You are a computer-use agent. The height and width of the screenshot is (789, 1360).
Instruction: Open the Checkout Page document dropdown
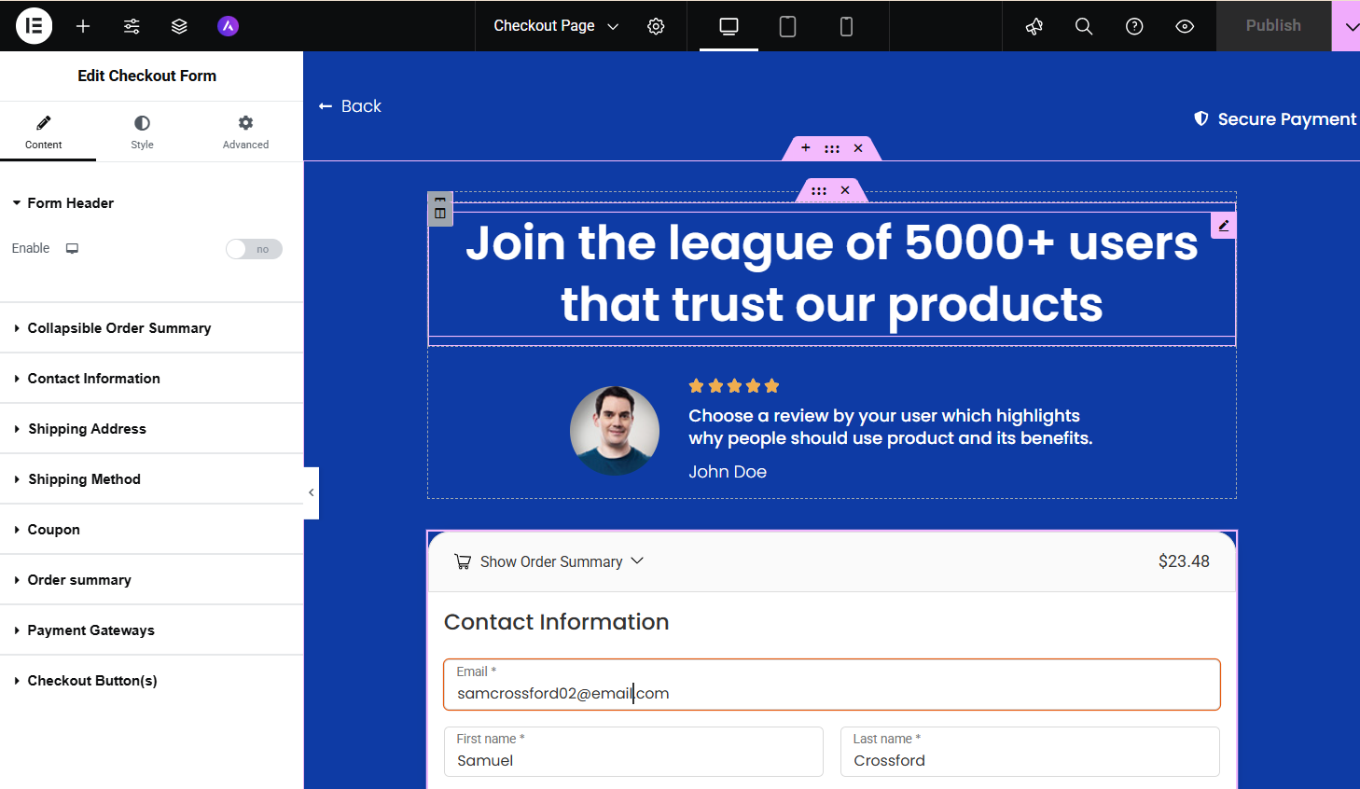[556, 26]
